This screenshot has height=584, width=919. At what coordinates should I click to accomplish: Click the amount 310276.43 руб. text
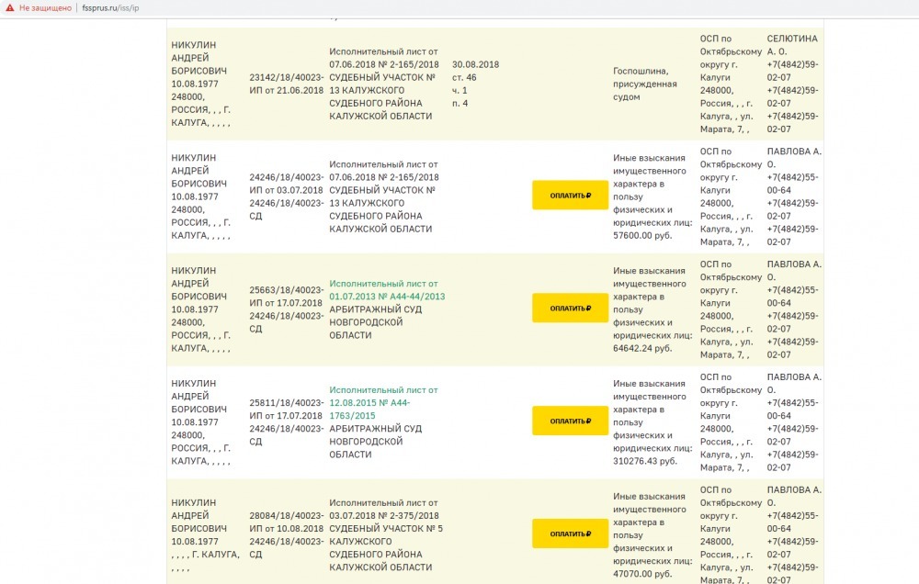(x=645, y=461)
